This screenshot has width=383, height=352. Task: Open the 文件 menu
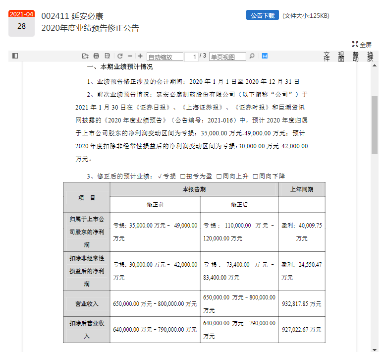coord(327,57)
